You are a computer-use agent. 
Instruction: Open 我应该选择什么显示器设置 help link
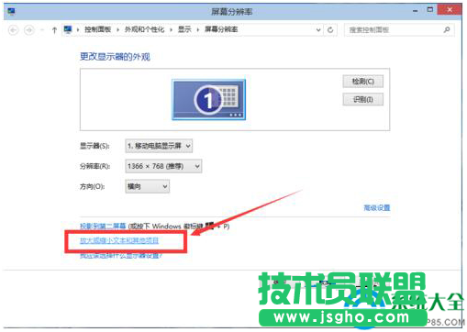[x=121, y=255]
